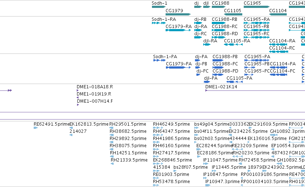
Task: Select protein CG1988-PB
Action: pos(218,60)
